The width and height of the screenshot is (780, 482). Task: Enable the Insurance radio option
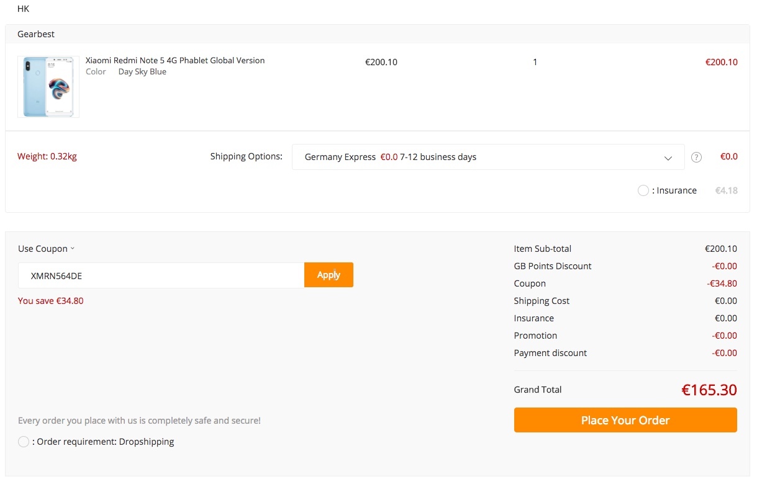[643, 190]
